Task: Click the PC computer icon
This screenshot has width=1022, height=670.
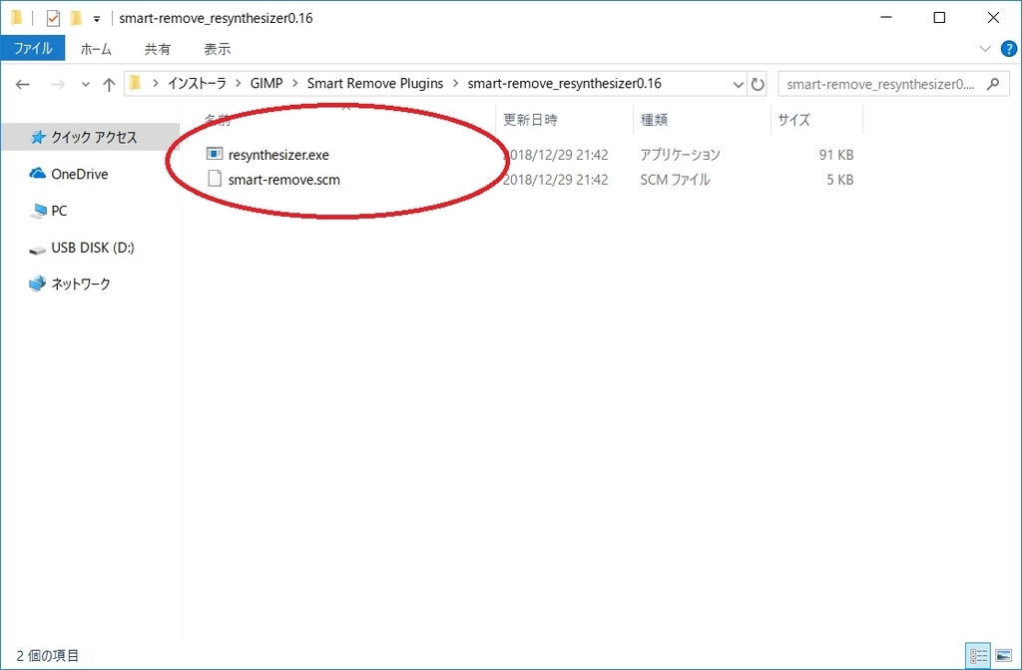Action: coord(38,212)
